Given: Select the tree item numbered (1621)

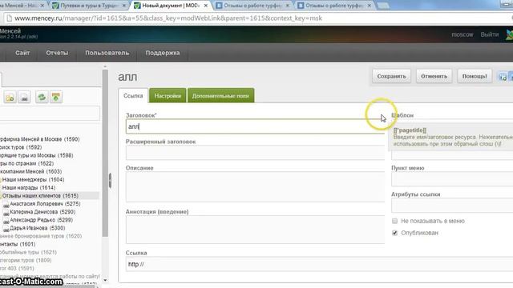Looking at the screenshot, I should (29, 253).
